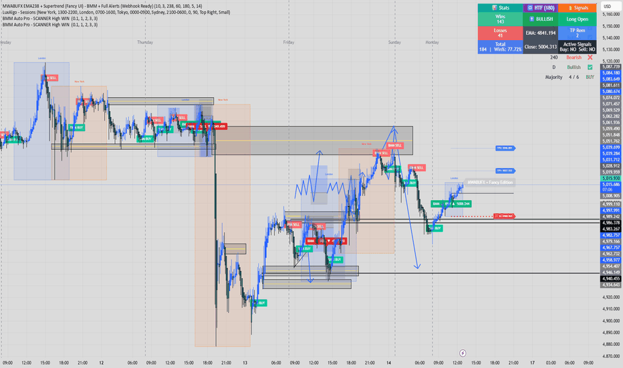Image resolution: width=623 pixels, height=368 pixels.
Task: Click date 14 on the time axis
Action: click(388, 363)
